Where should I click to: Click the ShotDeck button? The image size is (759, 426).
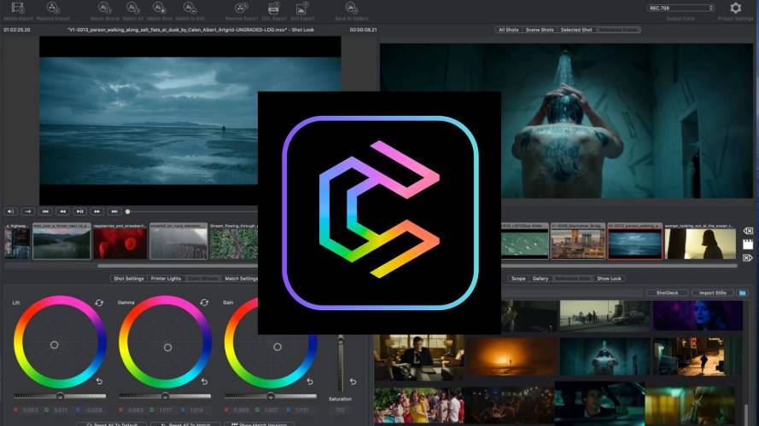667,293
